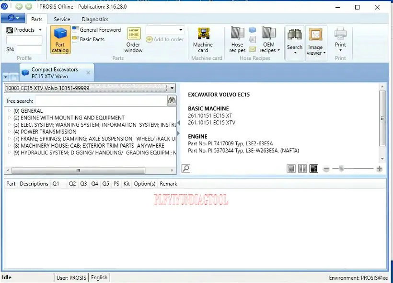The height and width of the screenshot is (283, 393).
Task: Open the Part catalog
Action: tap(60, 40)
